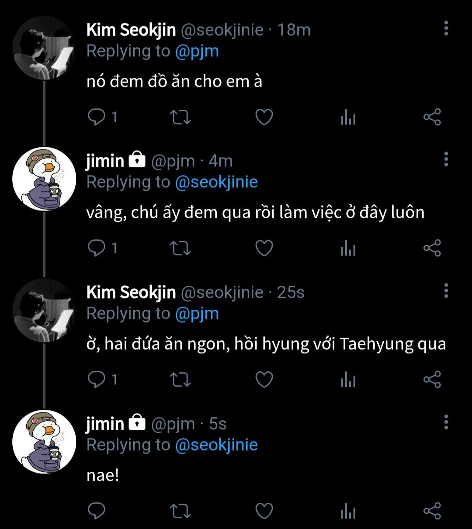View analytics for Seokjin's 18m tweet
Viewport: 472px width, 529px height.
348,117
